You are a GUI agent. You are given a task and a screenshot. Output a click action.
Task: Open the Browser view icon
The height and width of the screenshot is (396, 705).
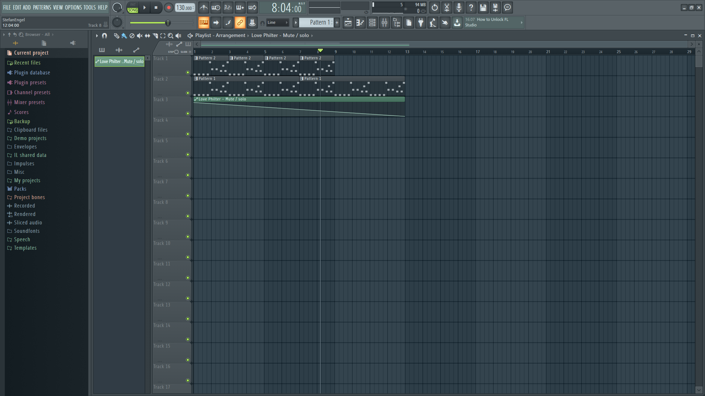coord(397,23)
